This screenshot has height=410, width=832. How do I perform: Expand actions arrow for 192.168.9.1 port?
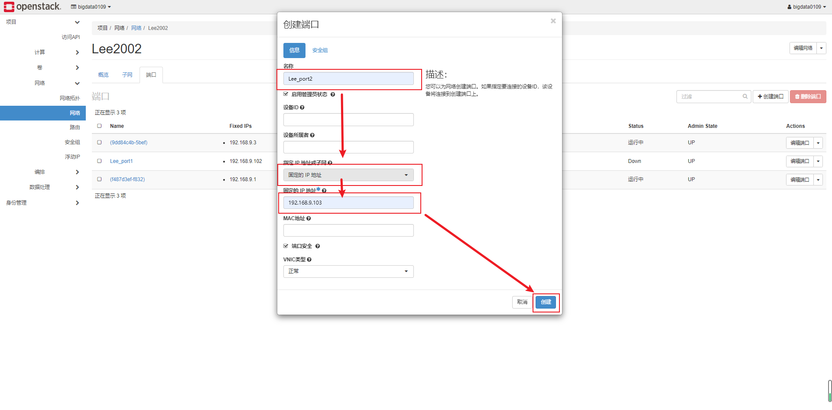pyautogui.click(x=818, y=179)
